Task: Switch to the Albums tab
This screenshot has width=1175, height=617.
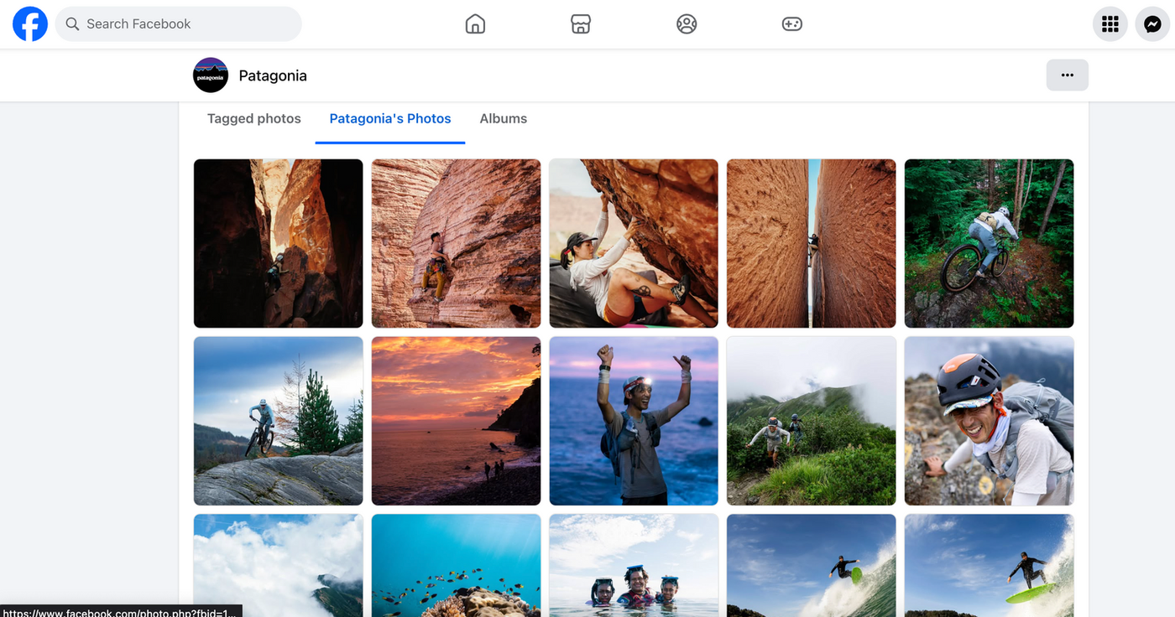Action: coord(504,119)
